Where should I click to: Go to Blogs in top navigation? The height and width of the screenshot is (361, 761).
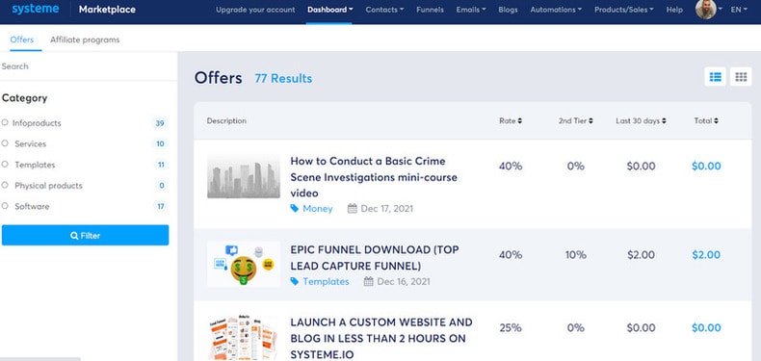508,10
